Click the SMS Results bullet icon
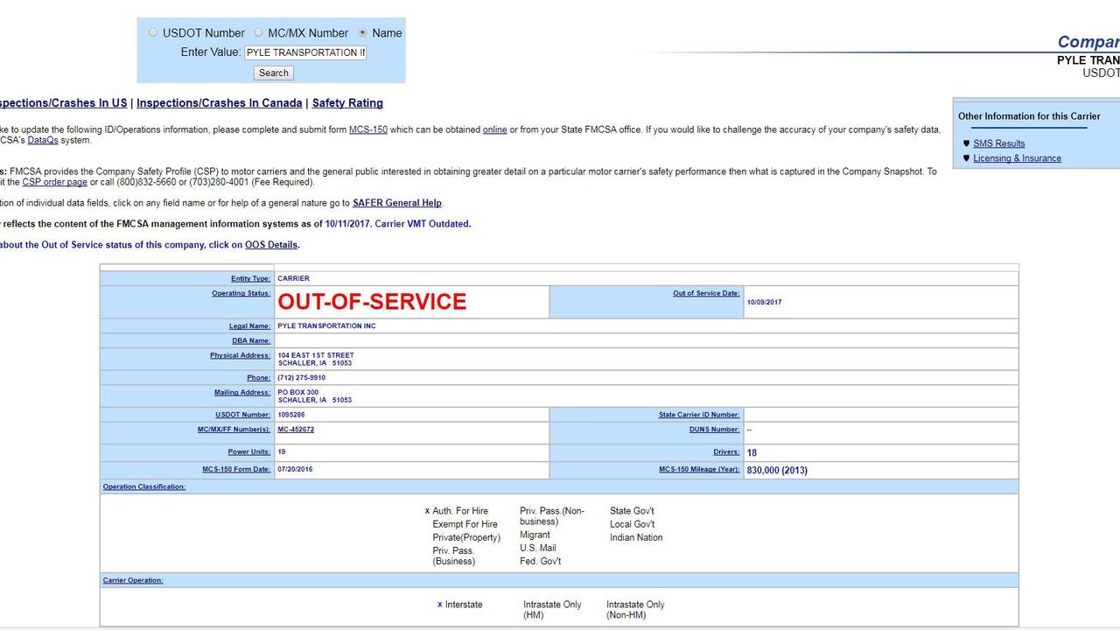Viewport: 1120px width, 630px height. [x=966, y=143]
